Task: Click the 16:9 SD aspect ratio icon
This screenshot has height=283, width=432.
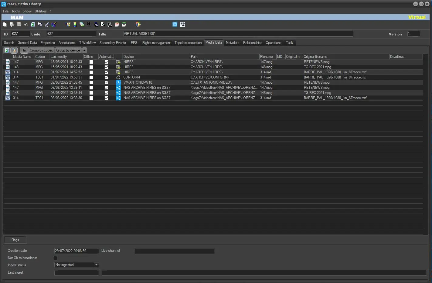Action: [x=182, y=24]
